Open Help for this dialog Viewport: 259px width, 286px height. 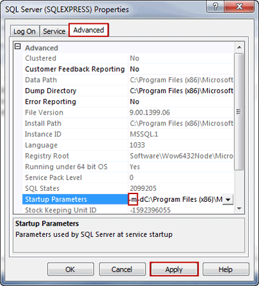(x=225, y=269)
